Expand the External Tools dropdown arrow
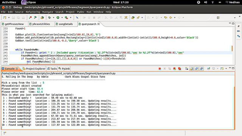 tap(71, 18)
